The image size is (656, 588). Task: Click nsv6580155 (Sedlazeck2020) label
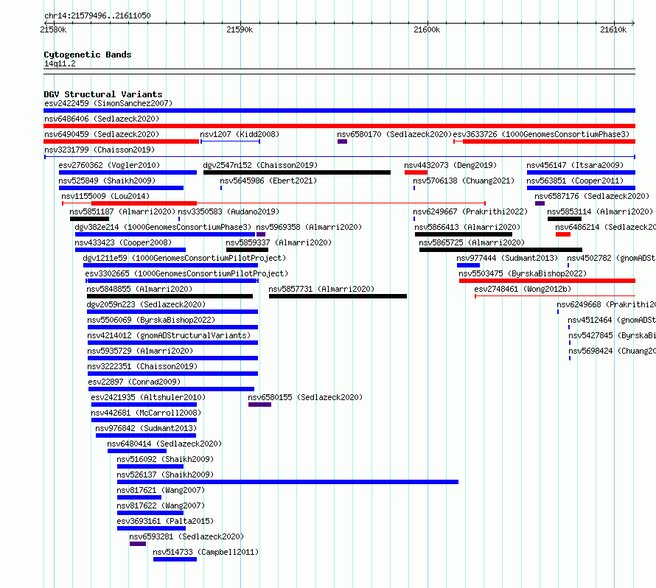coord(305,397)
